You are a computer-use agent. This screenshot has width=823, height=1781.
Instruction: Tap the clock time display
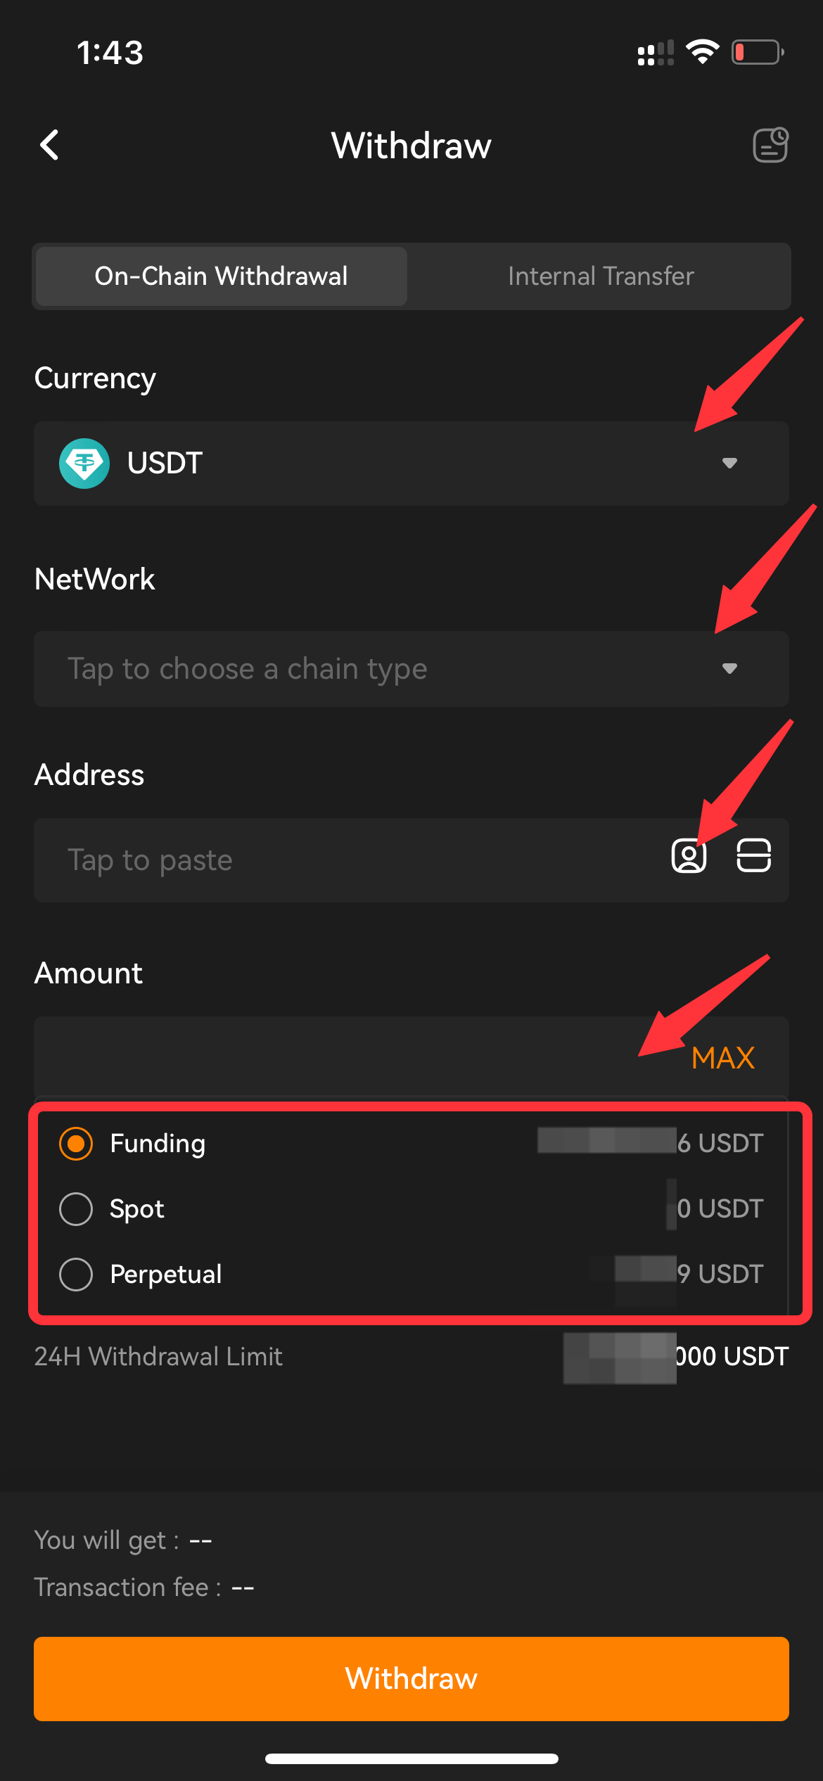[109, 51]
